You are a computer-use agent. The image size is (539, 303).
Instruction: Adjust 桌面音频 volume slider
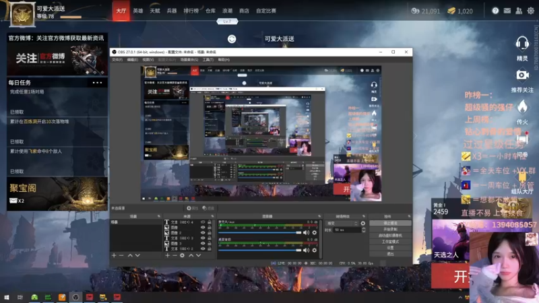(x=260, y=250)
